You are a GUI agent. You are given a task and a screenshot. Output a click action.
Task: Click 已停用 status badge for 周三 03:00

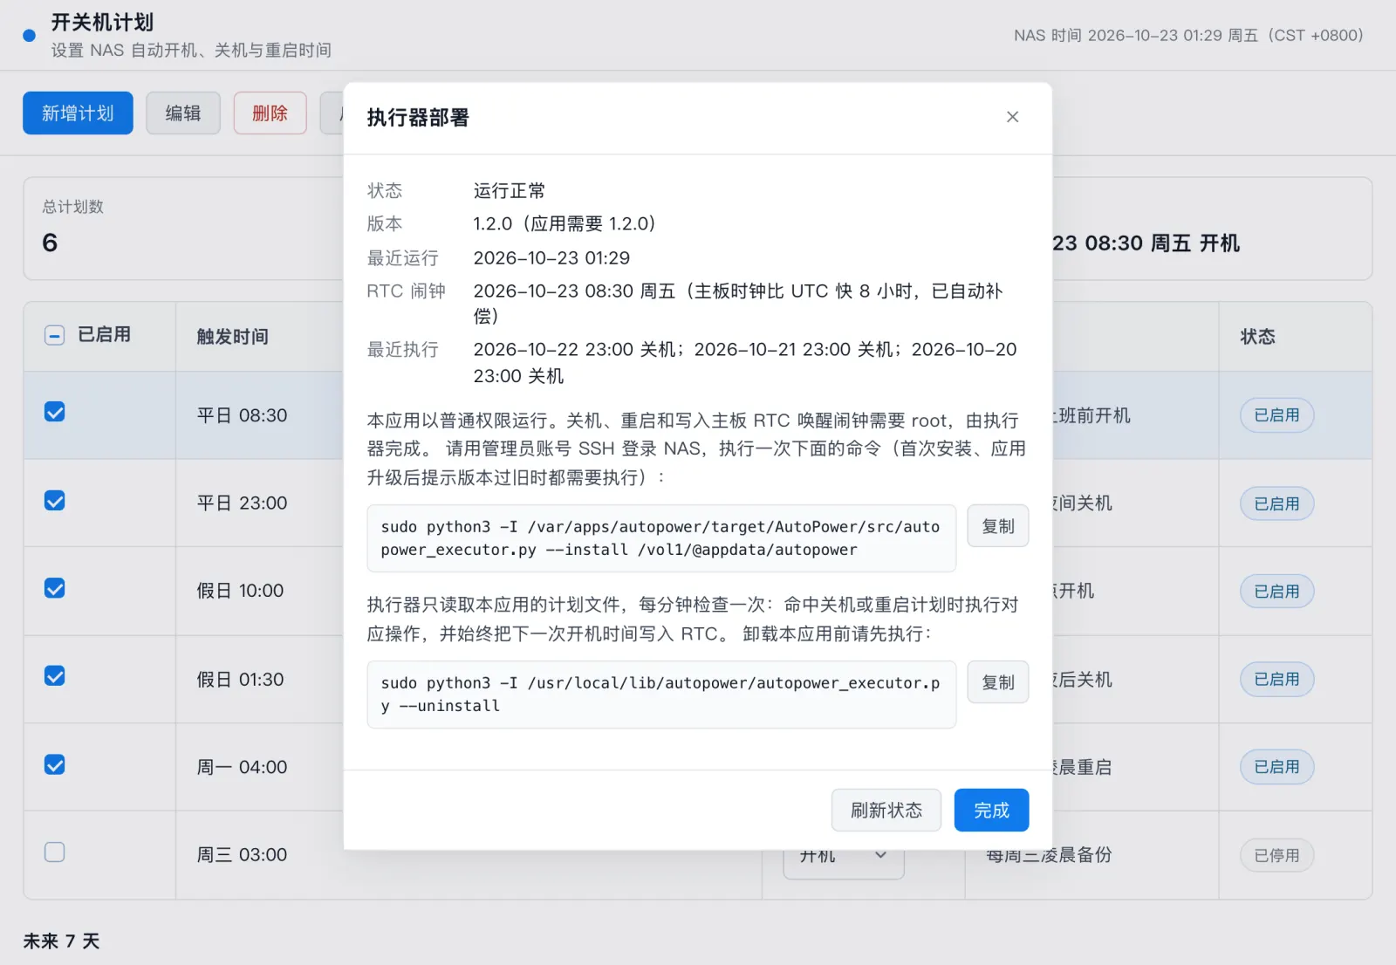click(1276, 855)
